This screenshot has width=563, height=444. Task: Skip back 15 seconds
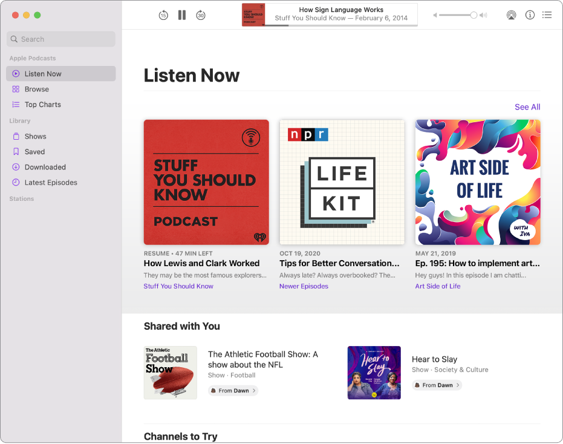pyautogui.click(x=163, y=15)
